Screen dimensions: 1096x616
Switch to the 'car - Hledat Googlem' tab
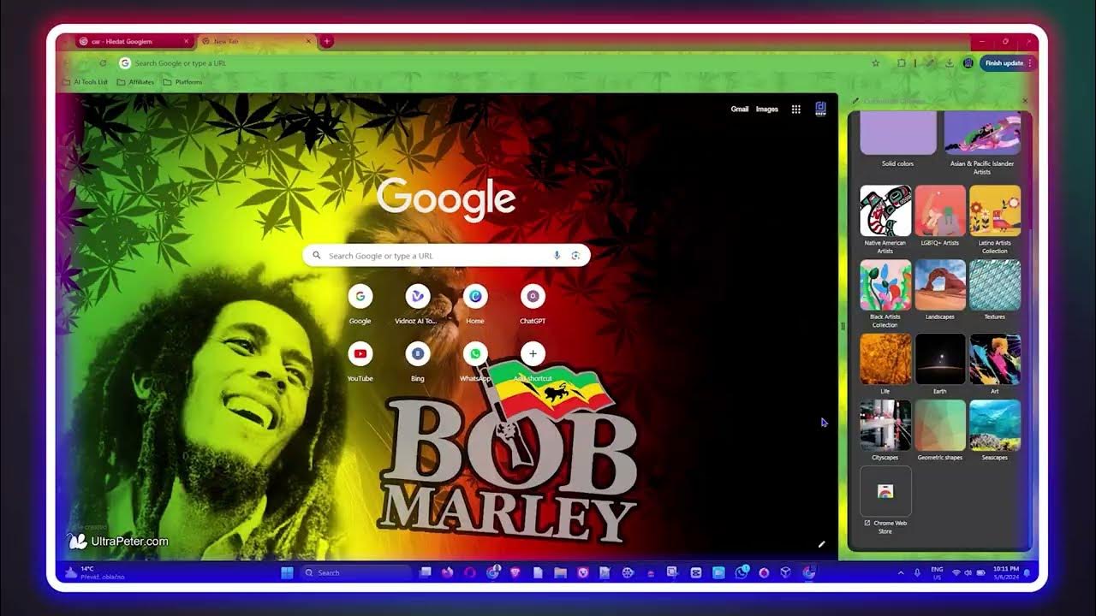(134, 41)
